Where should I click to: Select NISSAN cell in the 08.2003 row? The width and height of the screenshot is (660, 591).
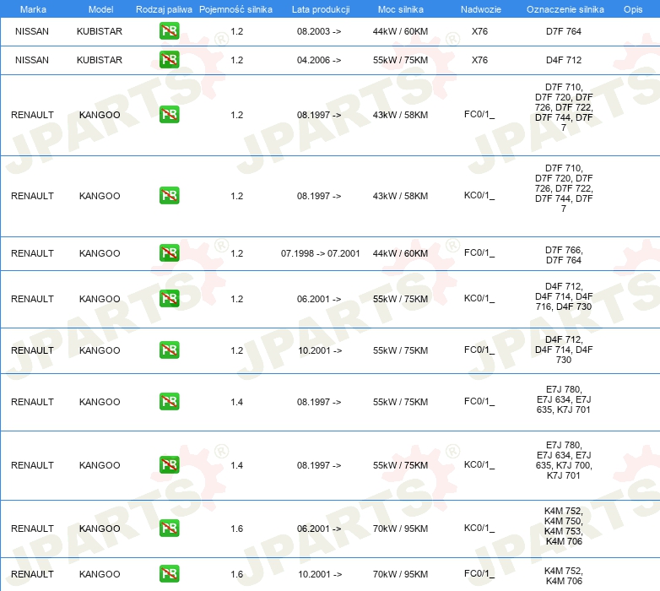[x=32, y=31]
